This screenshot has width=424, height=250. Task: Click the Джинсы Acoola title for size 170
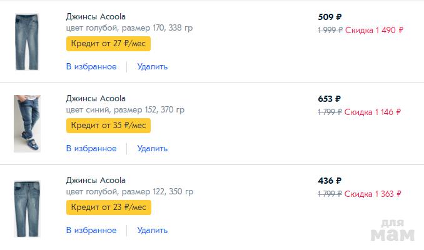tap(96, 16)
